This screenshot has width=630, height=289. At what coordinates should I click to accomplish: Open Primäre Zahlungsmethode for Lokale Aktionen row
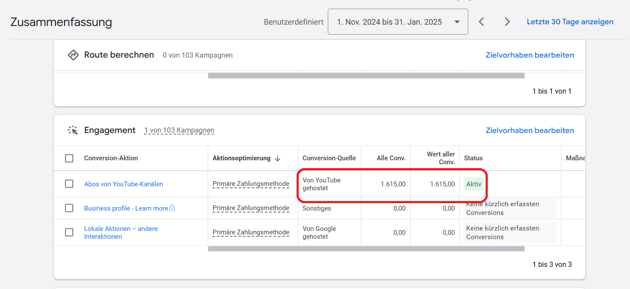tap(251, 232)
